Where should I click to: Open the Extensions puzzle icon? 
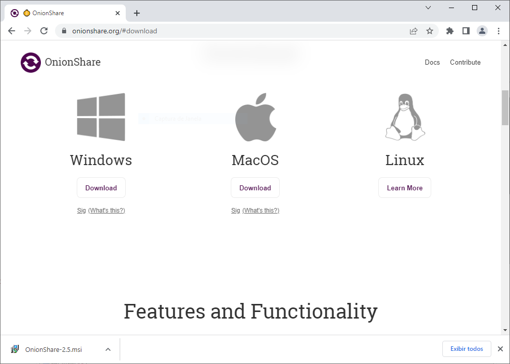tap(450, 31)
